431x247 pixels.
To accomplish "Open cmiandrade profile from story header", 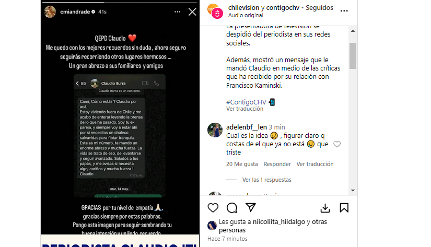I will [x=75, y=12].
